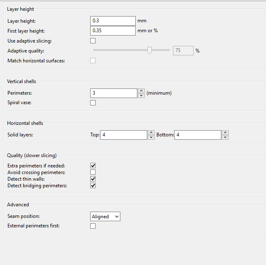Click the Perimeters number field
The image size is (266, 265).
click(114, 93)
